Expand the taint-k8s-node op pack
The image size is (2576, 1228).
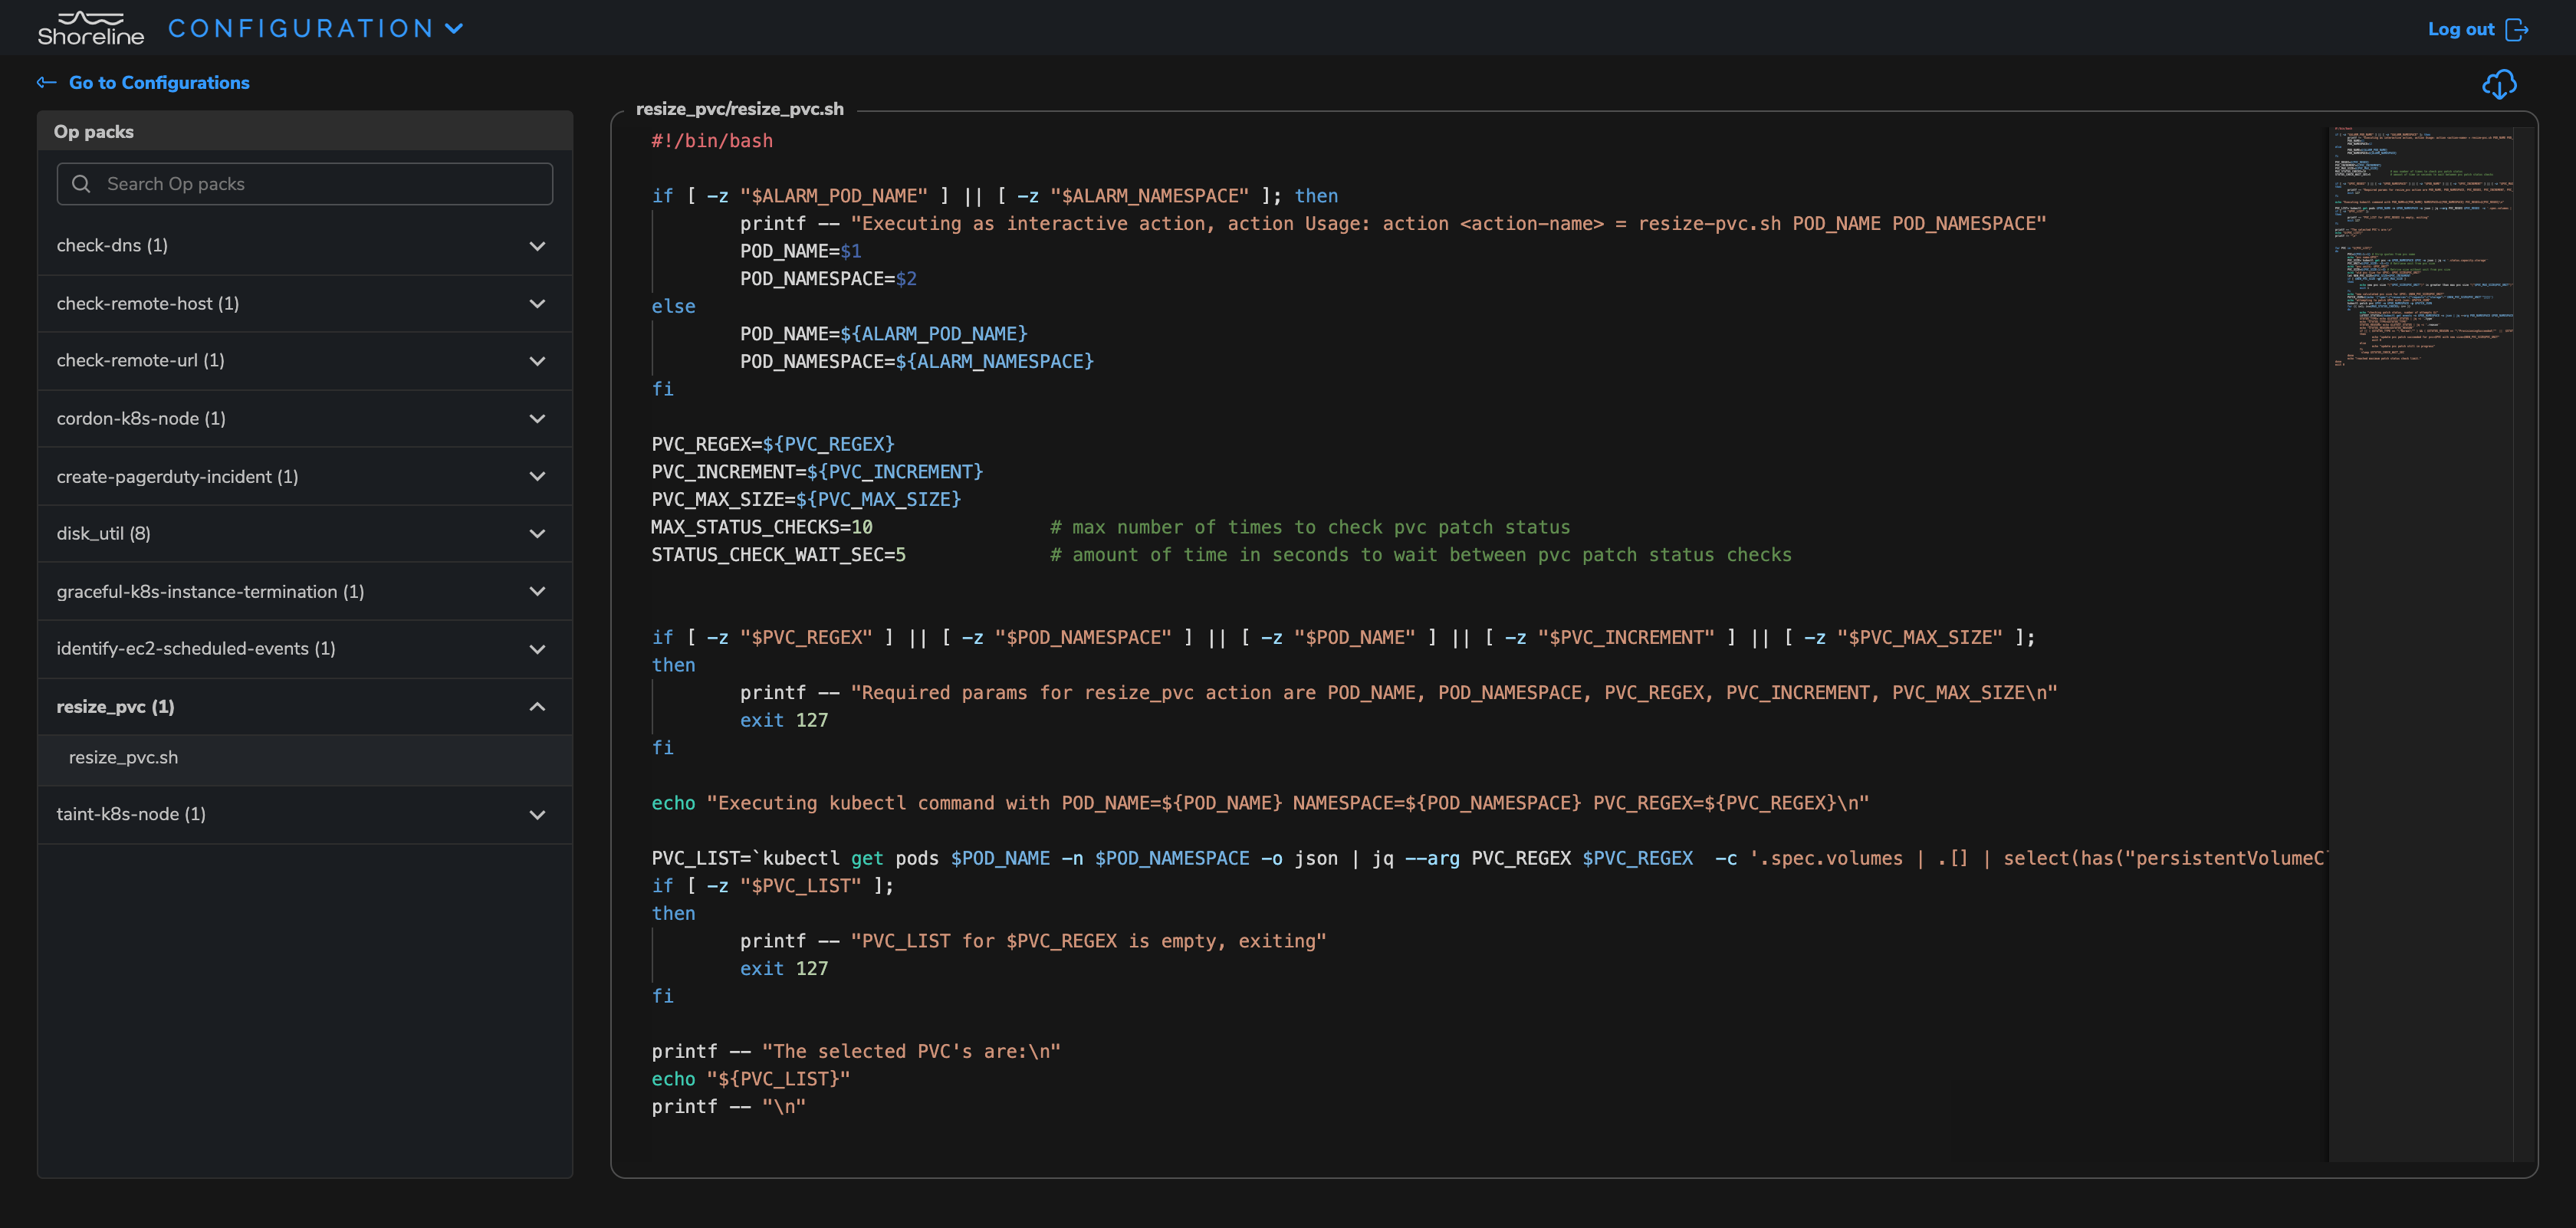[537, 814]
